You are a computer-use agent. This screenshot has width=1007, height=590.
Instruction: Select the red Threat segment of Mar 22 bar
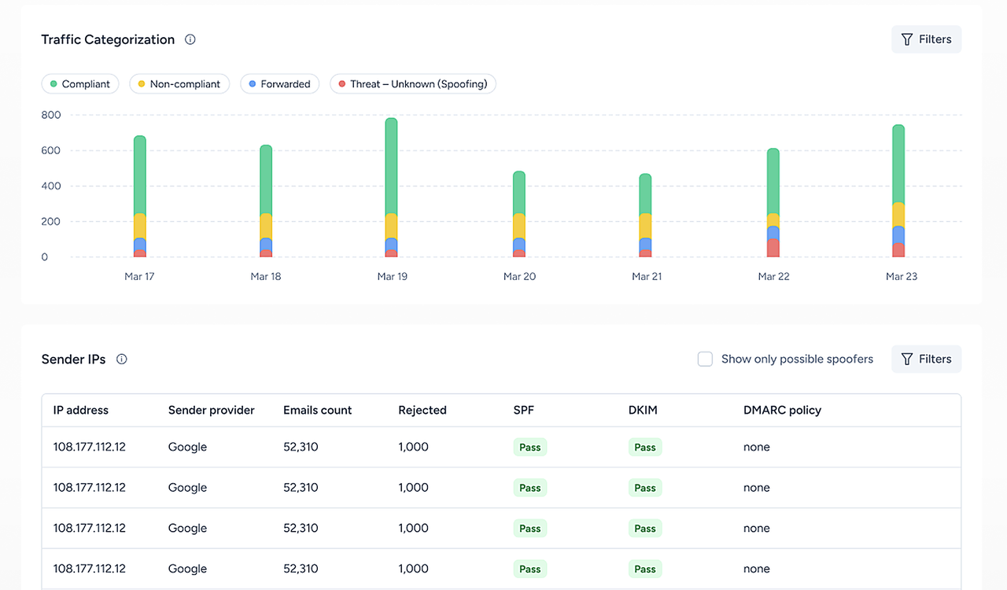pos(773,248)
